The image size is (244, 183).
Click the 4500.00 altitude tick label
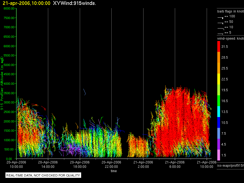[x=9, y=74]
